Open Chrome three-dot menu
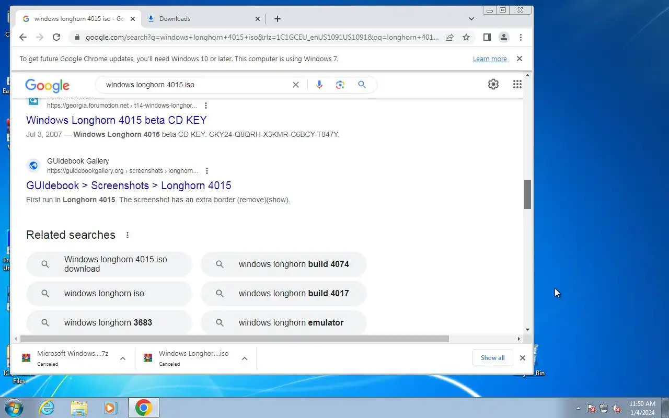Screen dimensions: 669x418 [x=521, y=37]
